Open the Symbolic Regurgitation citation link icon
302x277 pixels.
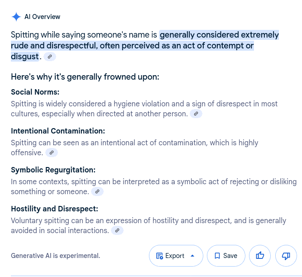click(97, 191)
